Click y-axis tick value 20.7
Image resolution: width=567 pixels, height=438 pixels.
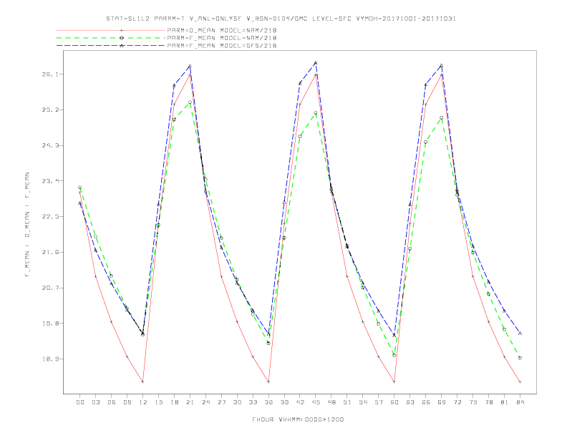(49, 288)
